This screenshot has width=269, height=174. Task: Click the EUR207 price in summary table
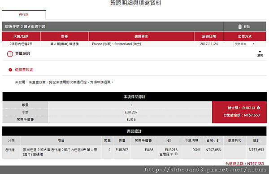pos(122,150)
